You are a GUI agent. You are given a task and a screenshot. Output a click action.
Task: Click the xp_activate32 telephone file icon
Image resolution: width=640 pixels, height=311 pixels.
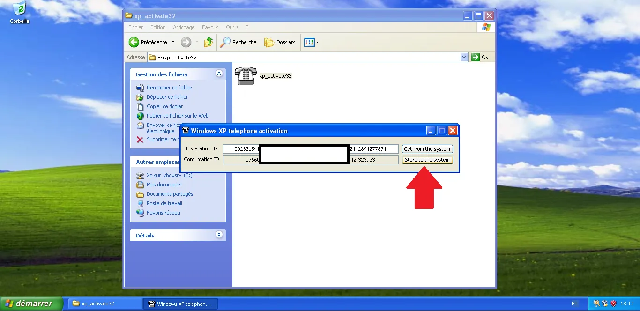(246, 76)
